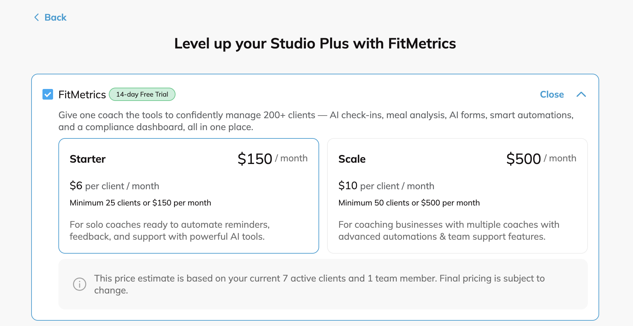Click the $6 per client / month text
633x326 pixels.
point(114,186)
